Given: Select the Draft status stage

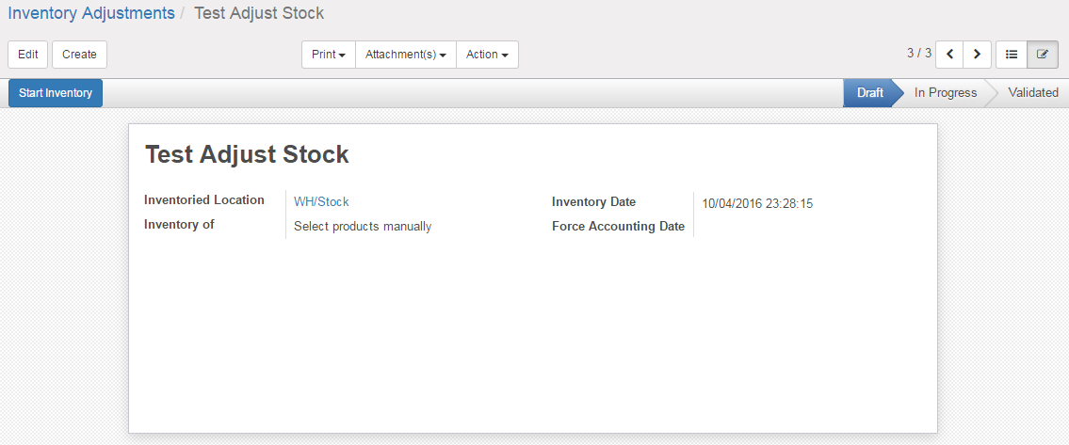Looking at the screenshot, I should pos(869,93).
